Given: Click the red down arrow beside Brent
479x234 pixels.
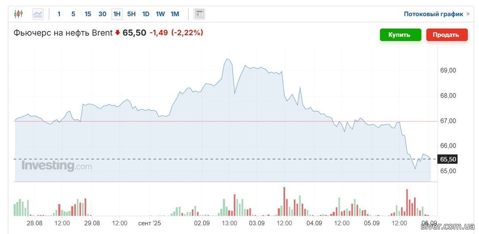Looking at the screenshot, I should pos(118,33).
